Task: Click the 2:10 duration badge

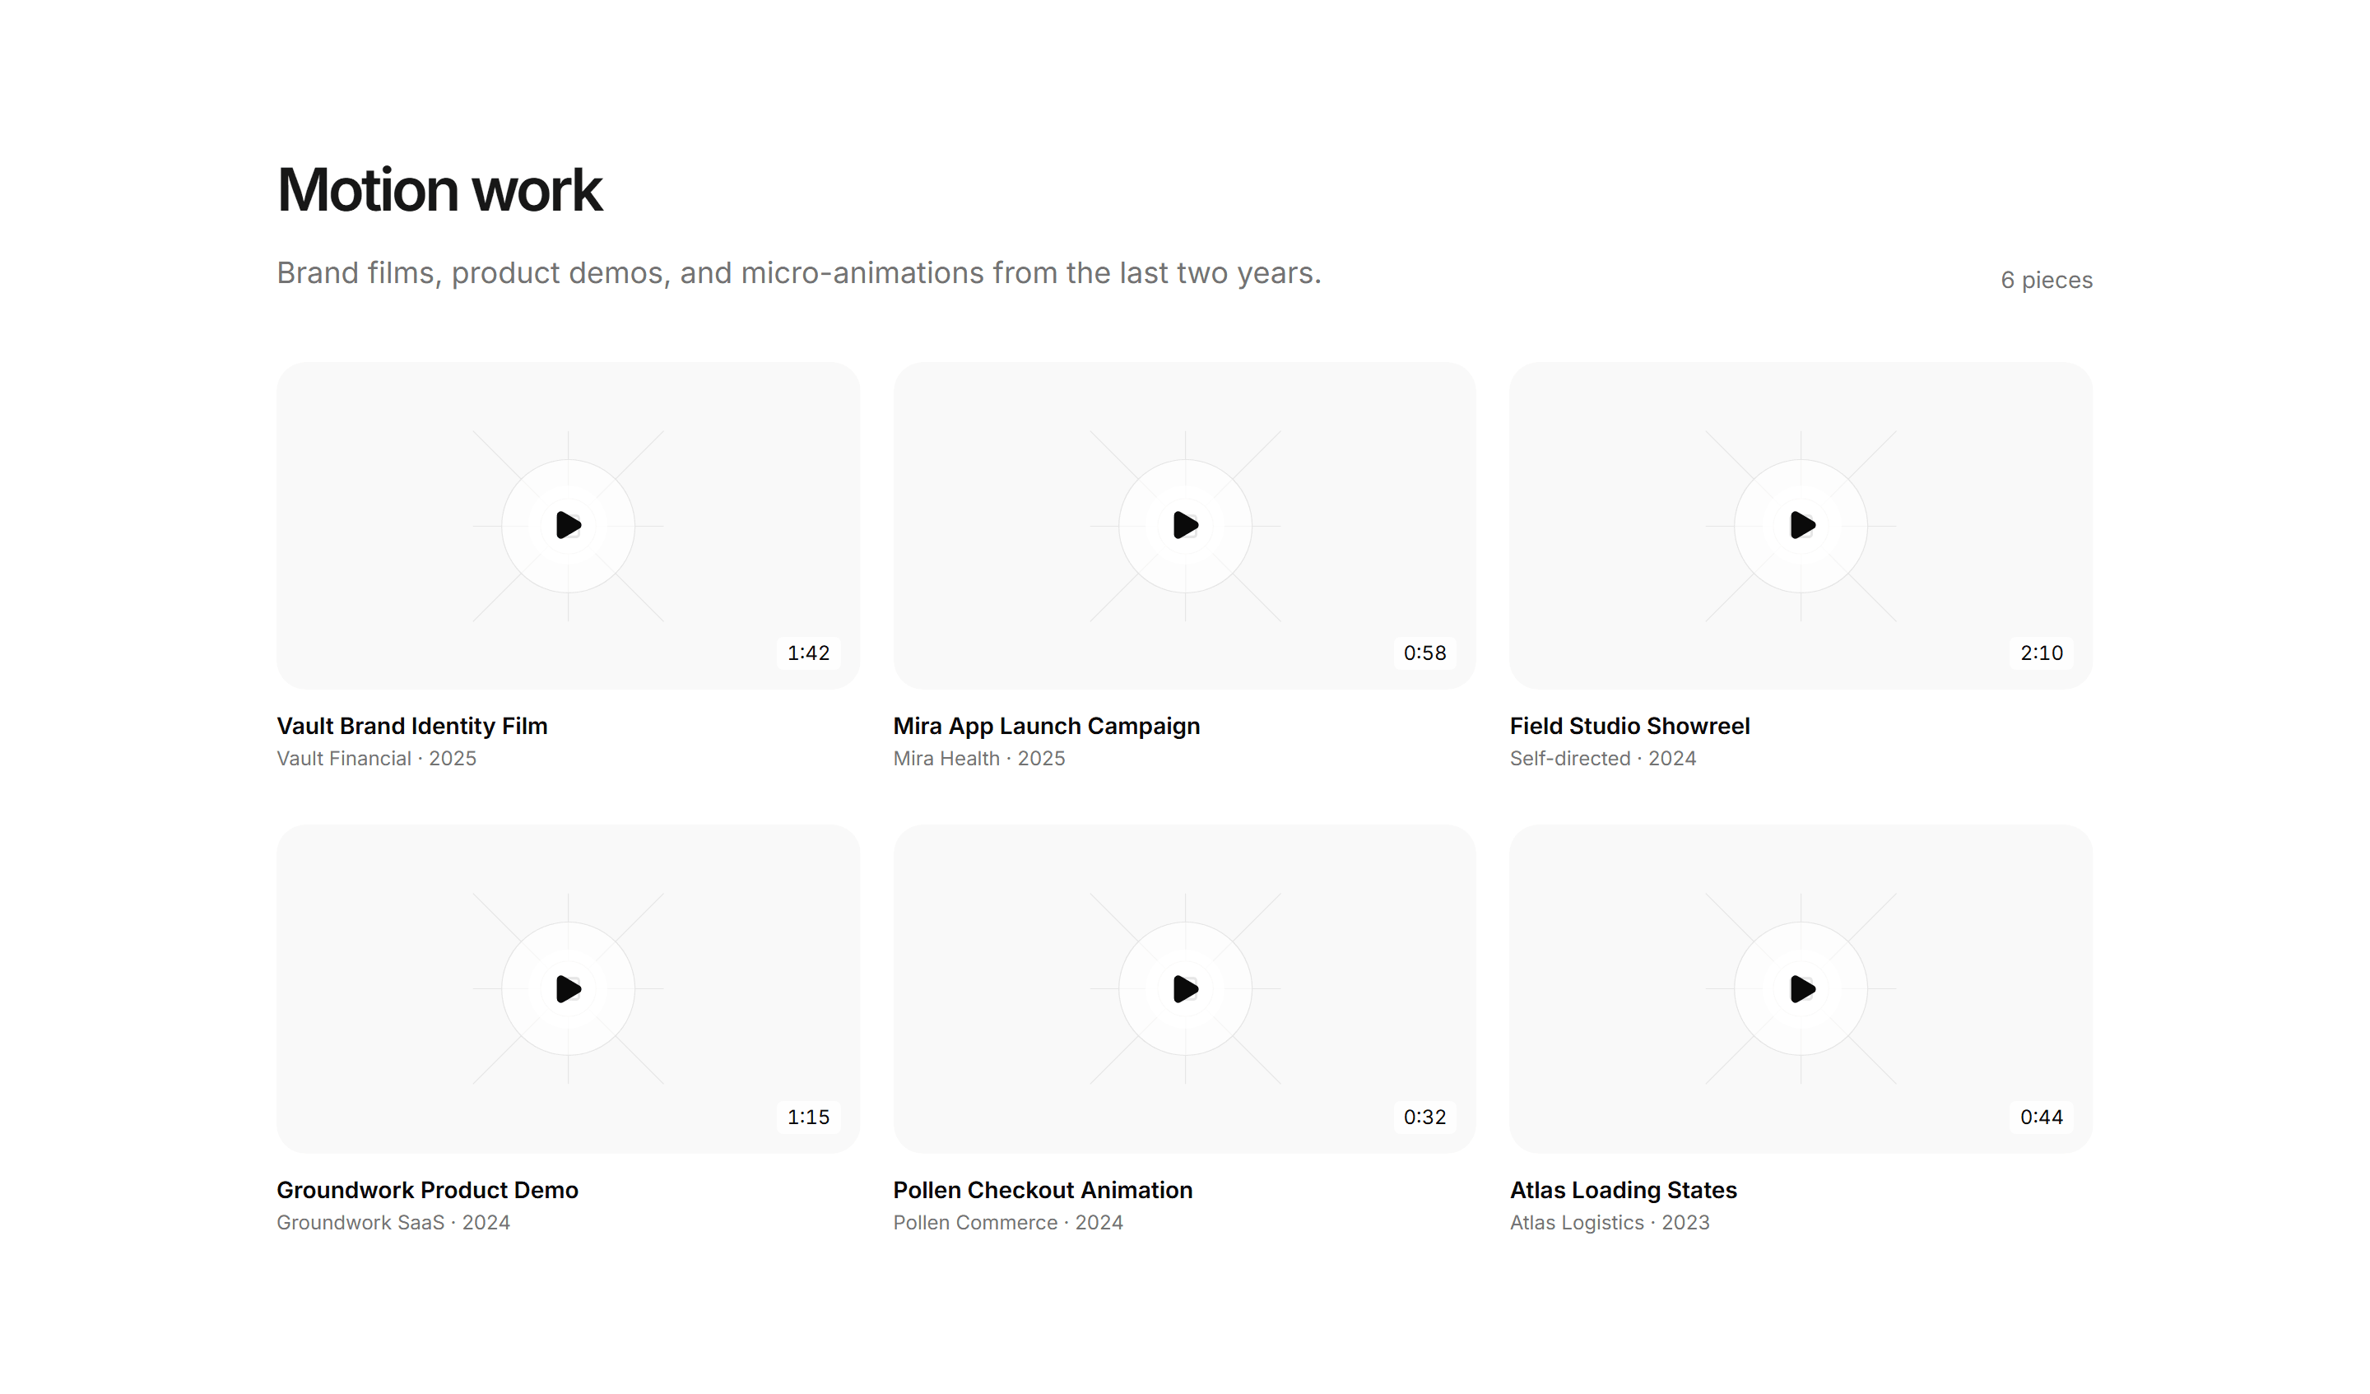Action: point(2041,653)
